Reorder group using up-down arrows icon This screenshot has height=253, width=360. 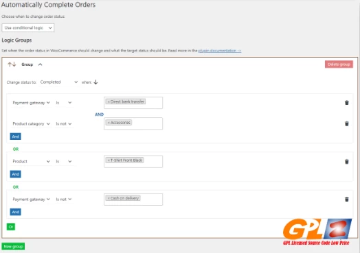[x=12, y=64]
